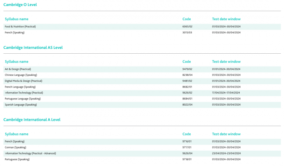Click the 17/04/2024–17/04/2024 test date
284x166 pixels.
[226, 93]
